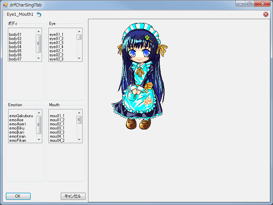273x205 pixels.
Task: Maximize the drfCharSinglTab window
Action: pyautogui.click(x=250, y=4)
